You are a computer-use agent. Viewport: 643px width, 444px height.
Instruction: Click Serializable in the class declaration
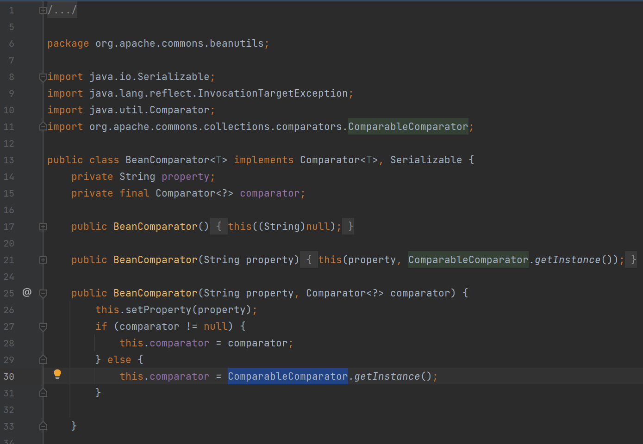click(426, 160)
